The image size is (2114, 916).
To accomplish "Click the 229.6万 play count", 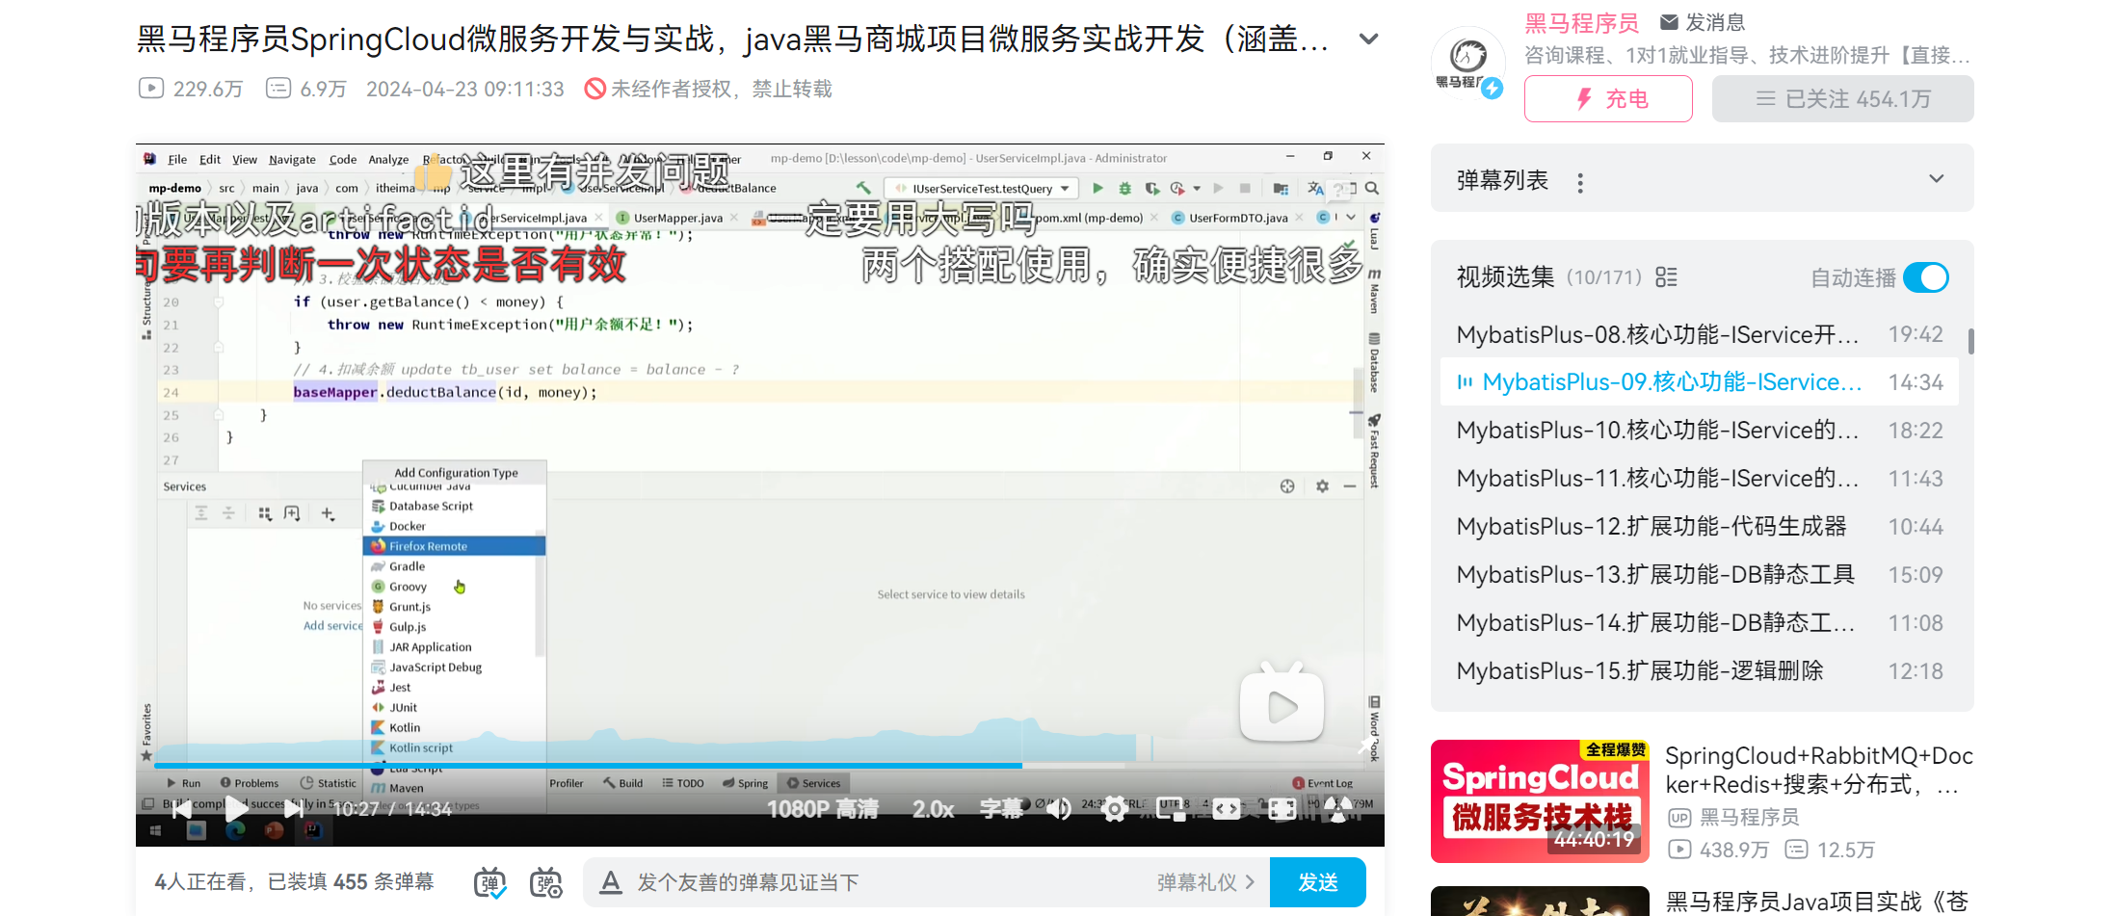I will tap(191, 89).
